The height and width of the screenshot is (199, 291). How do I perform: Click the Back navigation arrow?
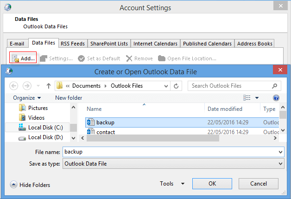pyautogui.click(x=14, y=86)
